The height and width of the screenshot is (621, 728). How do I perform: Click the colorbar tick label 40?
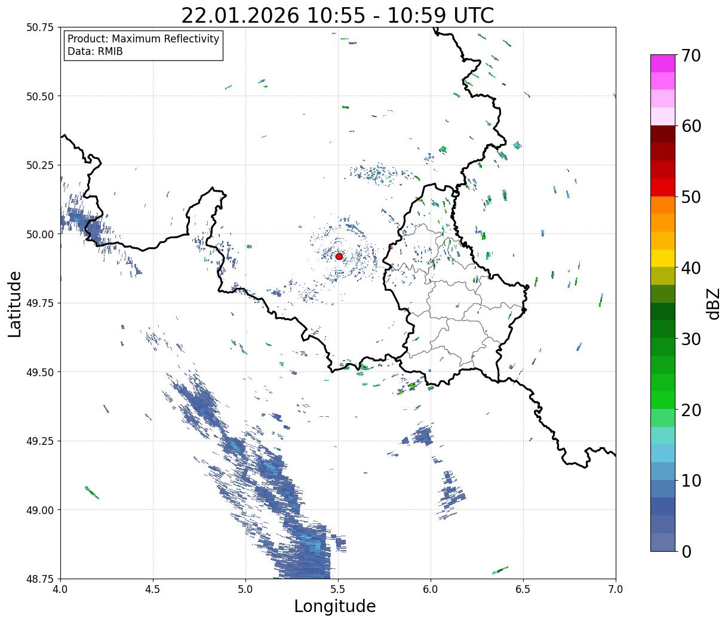(691, 268)
